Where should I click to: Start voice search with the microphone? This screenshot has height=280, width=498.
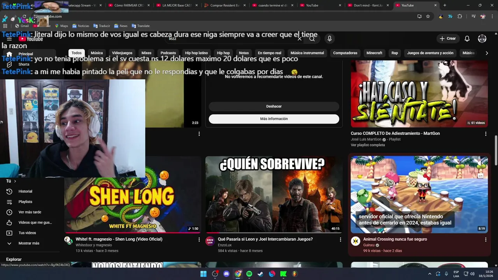(x=330, y=38)
